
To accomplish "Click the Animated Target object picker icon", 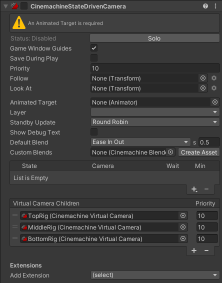I will point(215,102).
